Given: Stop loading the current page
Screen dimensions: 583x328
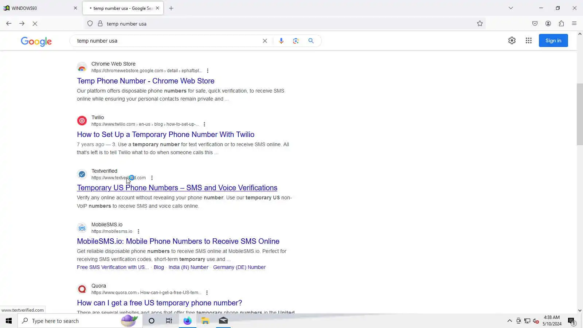Looking at the screenshot, I should [35, 24].
